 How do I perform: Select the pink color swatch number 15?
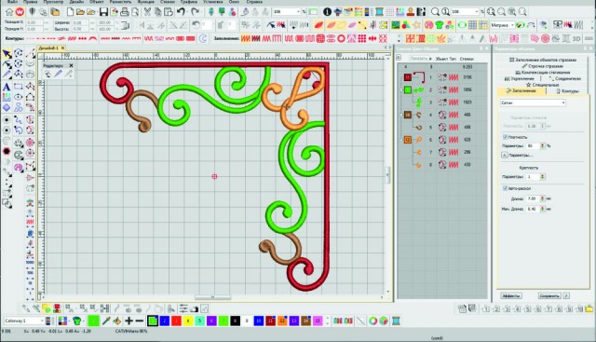click(318, 321)
